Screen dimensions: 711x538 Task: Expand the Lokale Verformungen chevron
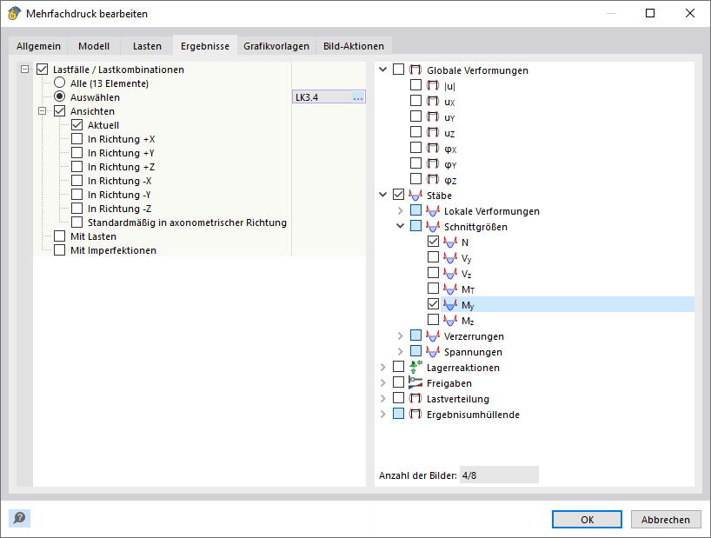click(x=401, y=210)
